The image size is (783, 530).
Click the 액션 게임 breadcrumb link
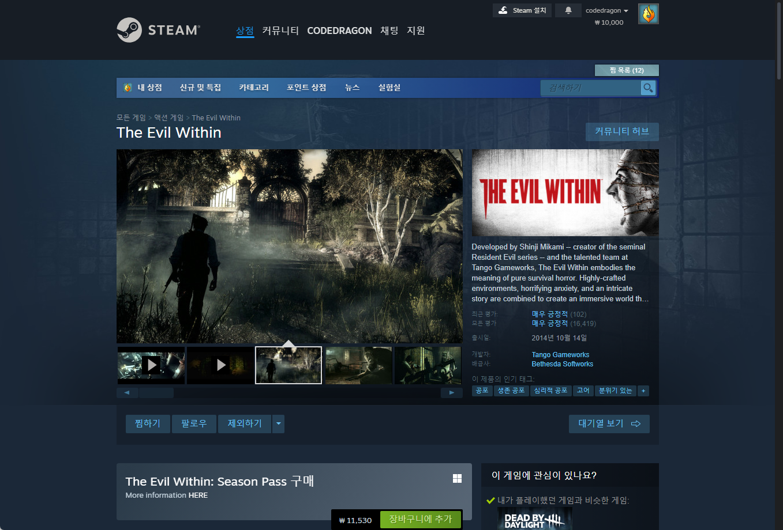[168, 118]
